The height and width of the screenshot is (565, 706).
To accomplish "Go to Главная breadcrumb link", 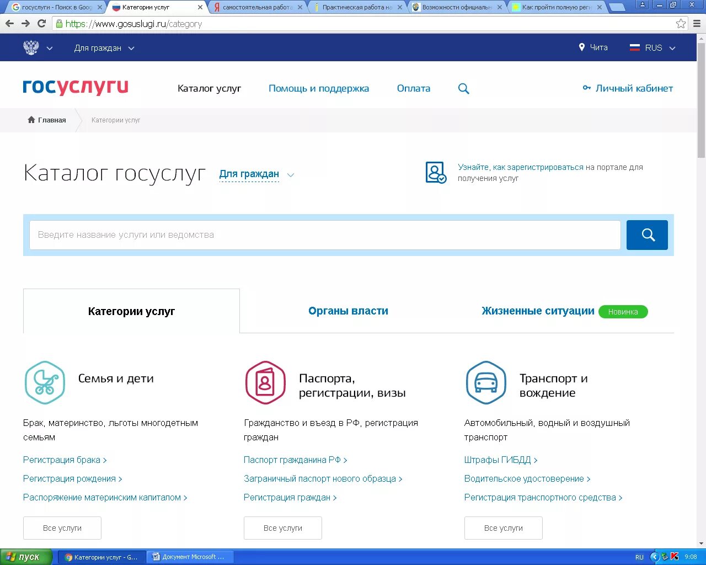I will (52, 120).
